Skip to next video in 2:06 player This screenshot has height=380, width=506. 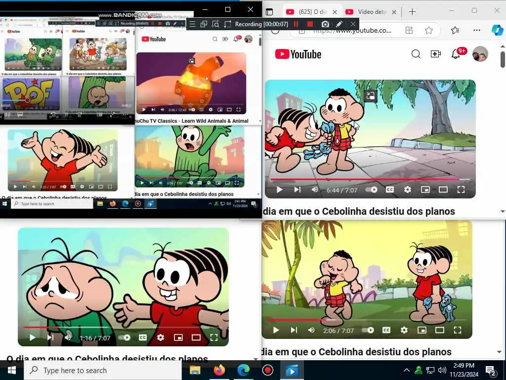pyautogui.click(x=294, y=330)
